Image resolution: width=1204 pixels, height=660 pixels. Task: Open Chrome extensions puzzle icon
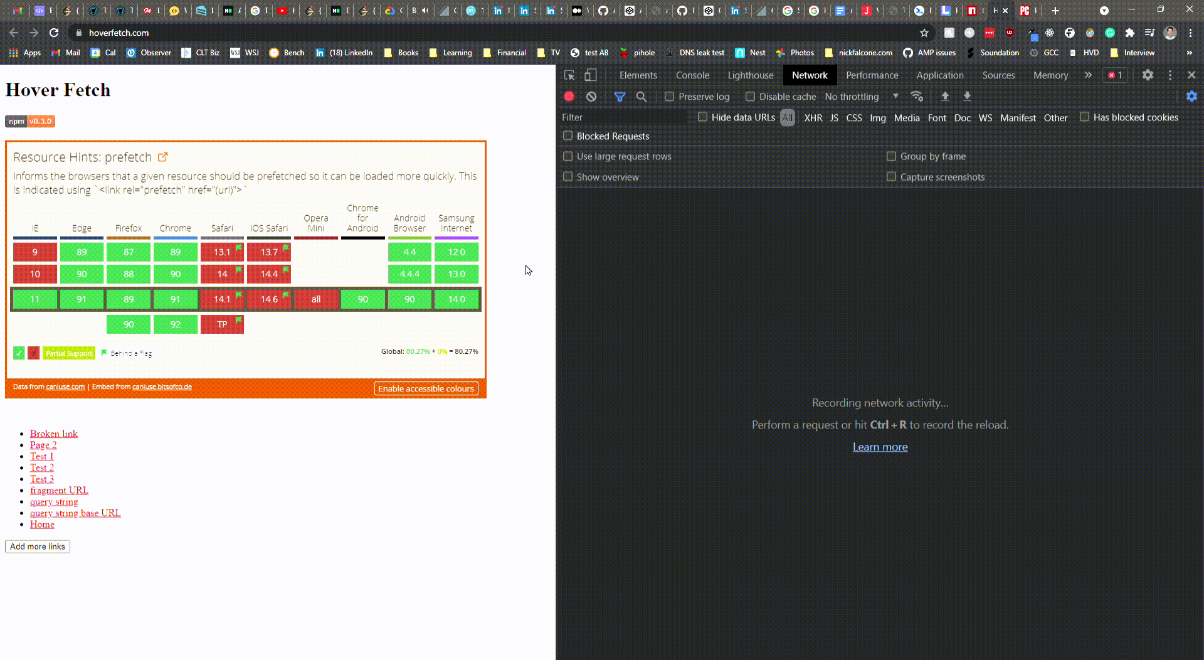1130,33
